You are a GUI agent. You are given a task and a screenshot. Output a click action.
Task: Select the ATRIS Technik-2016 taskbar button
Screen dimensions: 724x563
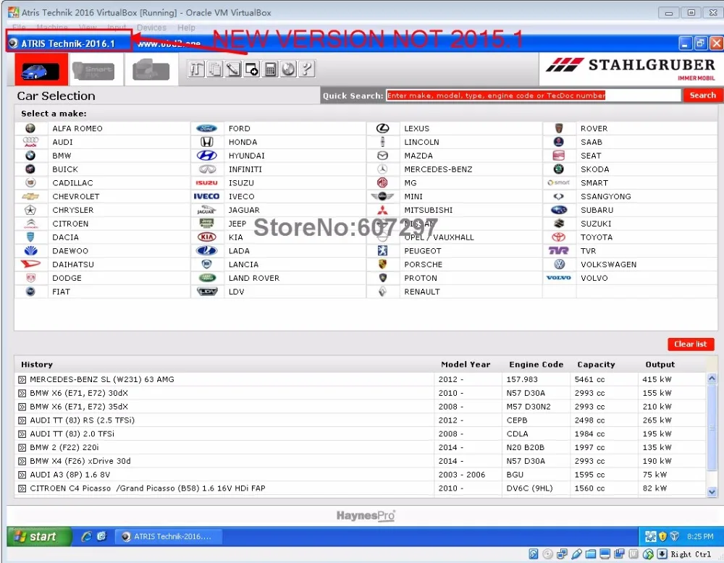click(x=168, y=536)
